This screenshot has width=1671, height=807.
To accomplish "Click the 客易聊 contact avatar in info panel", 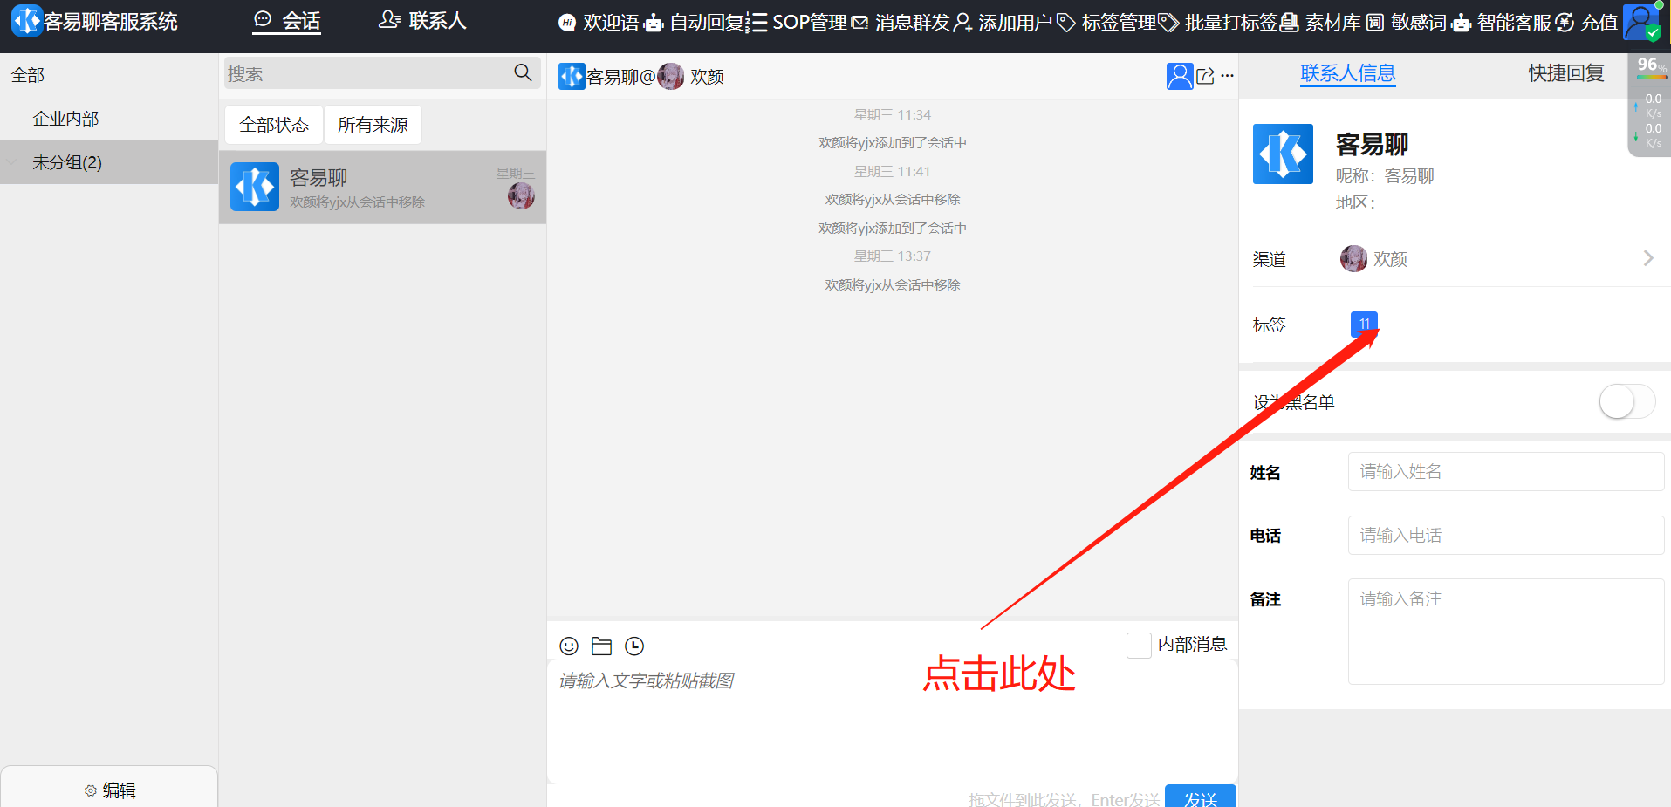I will tap(1283, 154).
